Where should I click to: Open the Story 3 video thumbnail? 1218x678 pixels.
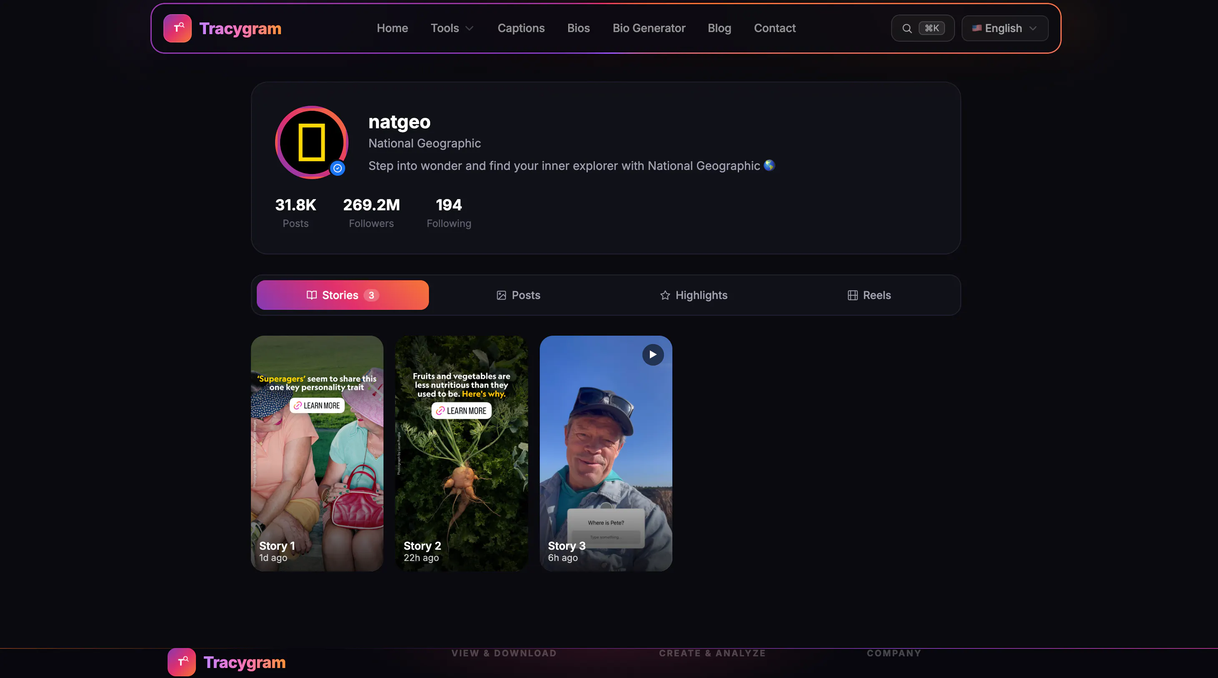(x=606, y=454)
